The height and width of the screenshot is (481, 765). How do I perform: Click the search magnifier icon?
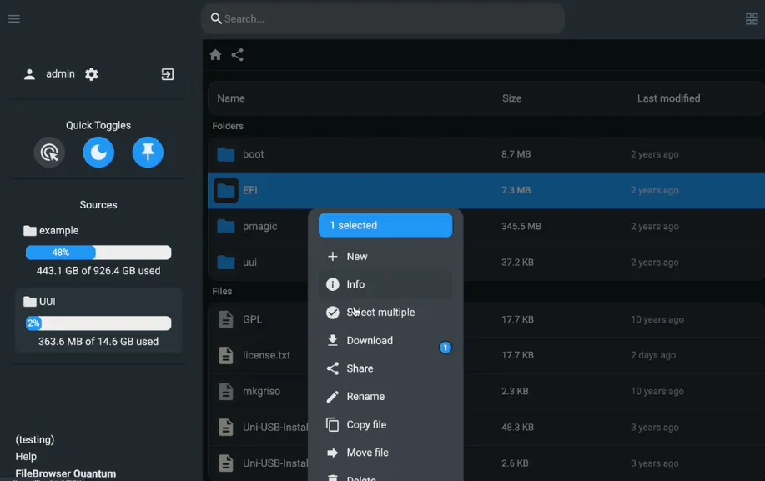[x=216, y=18]
